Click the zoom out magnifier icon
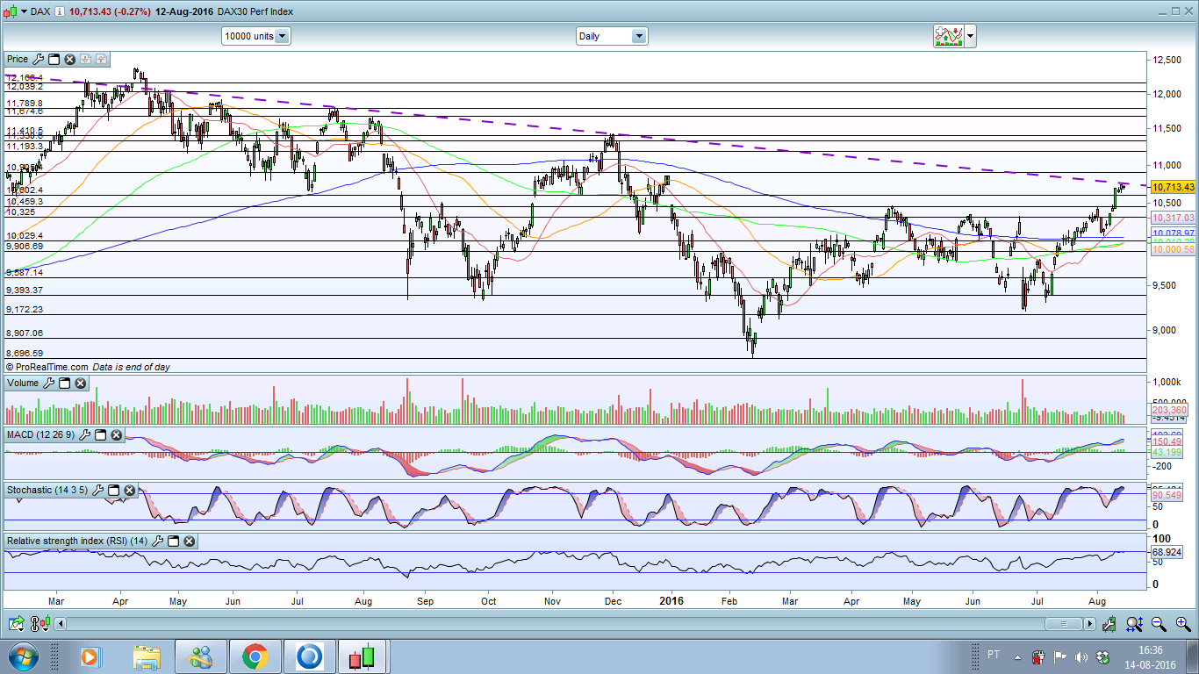This screenshot has height=674, width=1199. pyautogui.click(x=1159, y=624)
